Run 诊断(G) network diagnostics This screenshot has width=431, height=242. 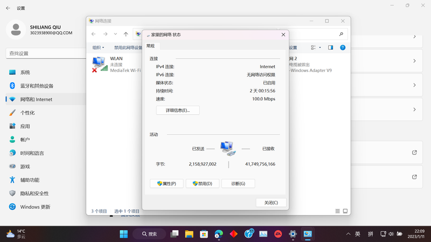tap(238, 183)
